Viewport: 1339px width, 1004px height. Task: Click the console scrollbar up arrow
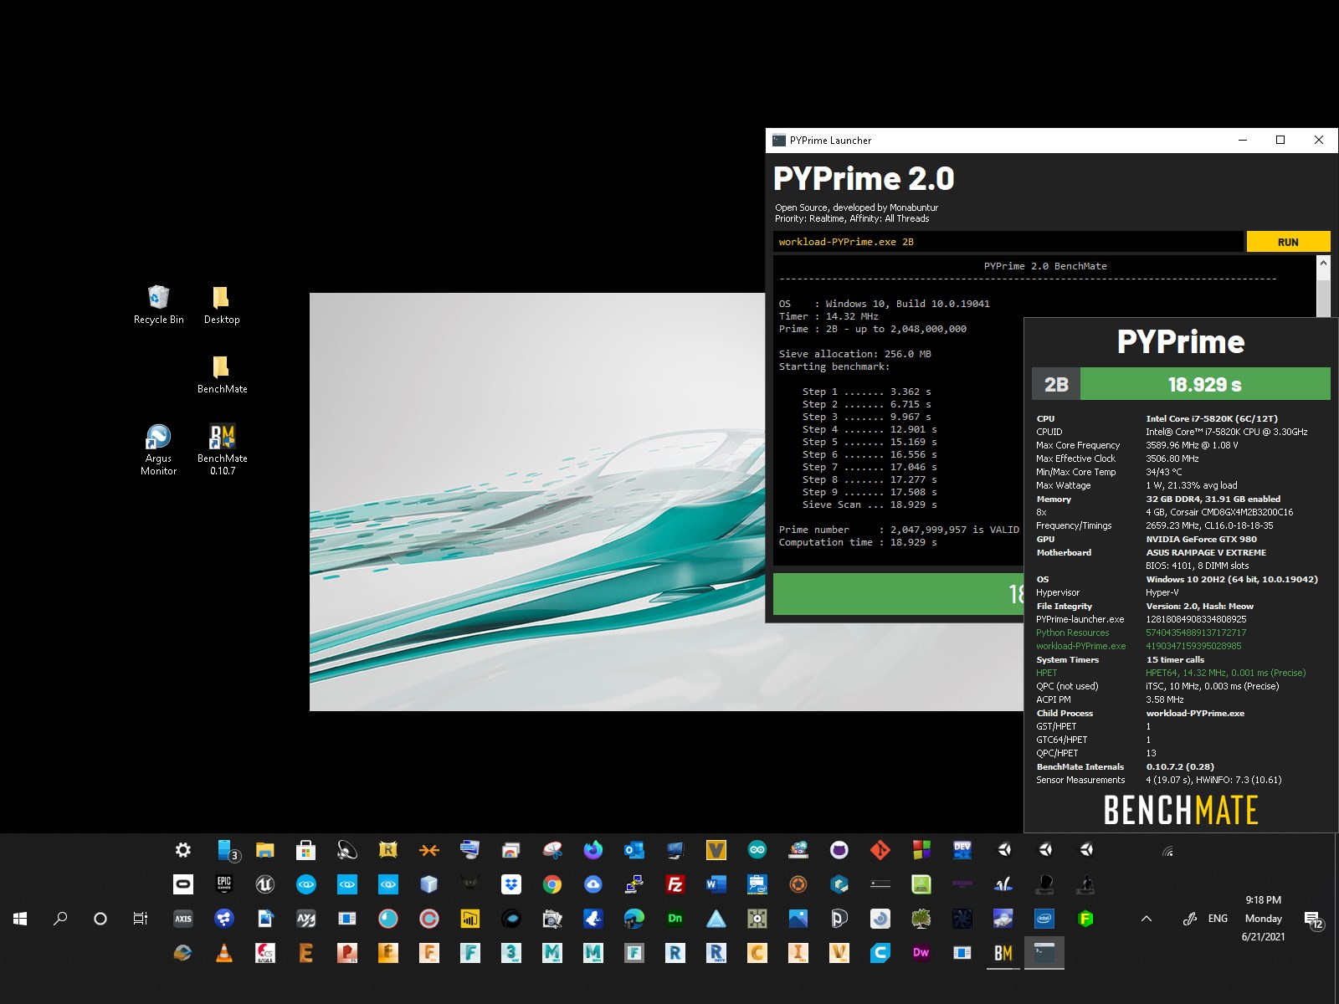tap(1323, 264)
